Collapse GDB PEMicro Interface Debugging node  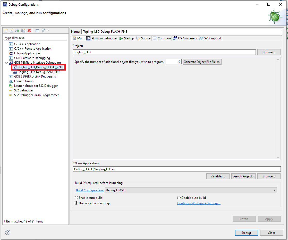tap(6, 63)
